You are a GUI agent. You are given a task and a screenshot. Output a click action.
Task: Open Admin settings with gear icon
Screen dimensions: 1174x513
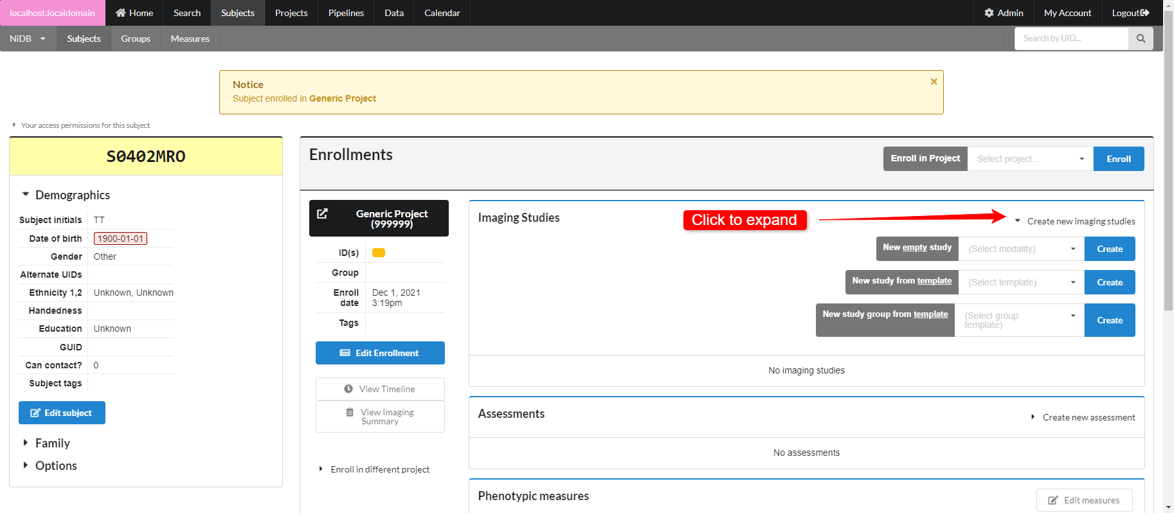tap(1004, 13)
